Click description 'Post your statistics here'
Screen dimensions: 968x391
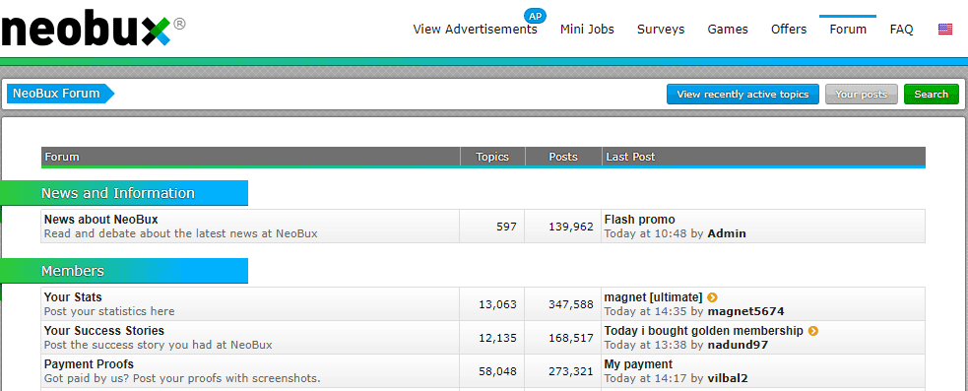pos(109,311)
